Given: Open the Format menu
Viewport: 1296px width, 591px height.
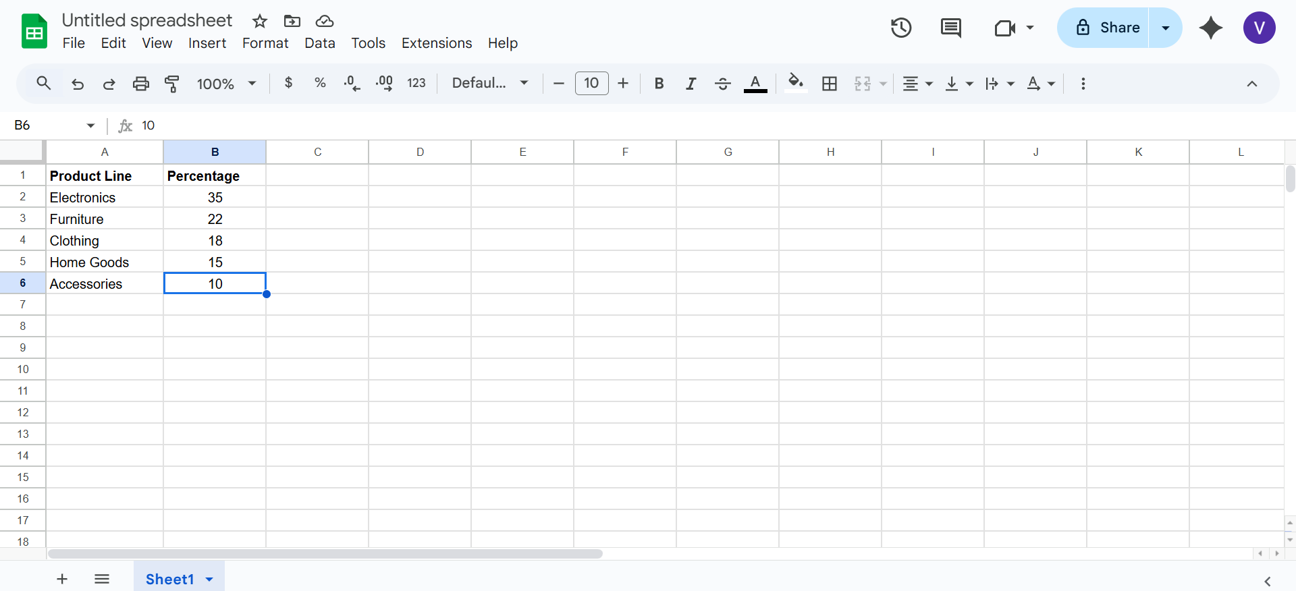Looking at the screenshot, I should [x=265, y=43].
